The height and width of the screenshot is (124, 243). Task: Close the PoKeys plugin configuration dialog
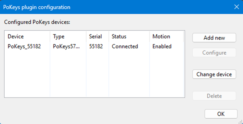point(236,7)
